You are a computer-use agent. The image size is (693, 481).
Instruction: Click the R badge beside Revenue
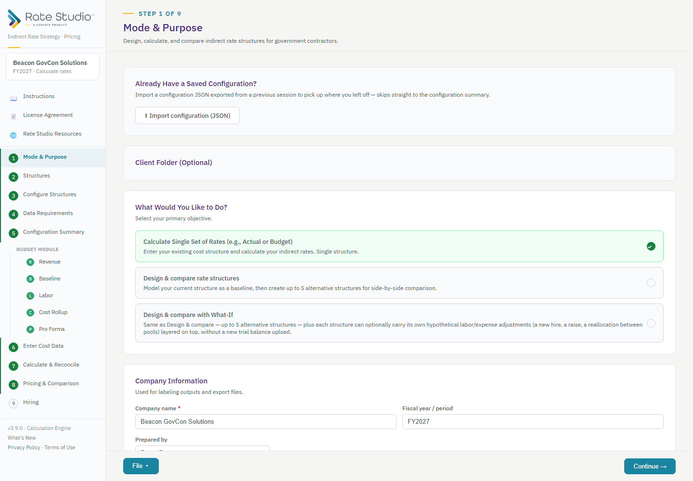pos(30,262)
